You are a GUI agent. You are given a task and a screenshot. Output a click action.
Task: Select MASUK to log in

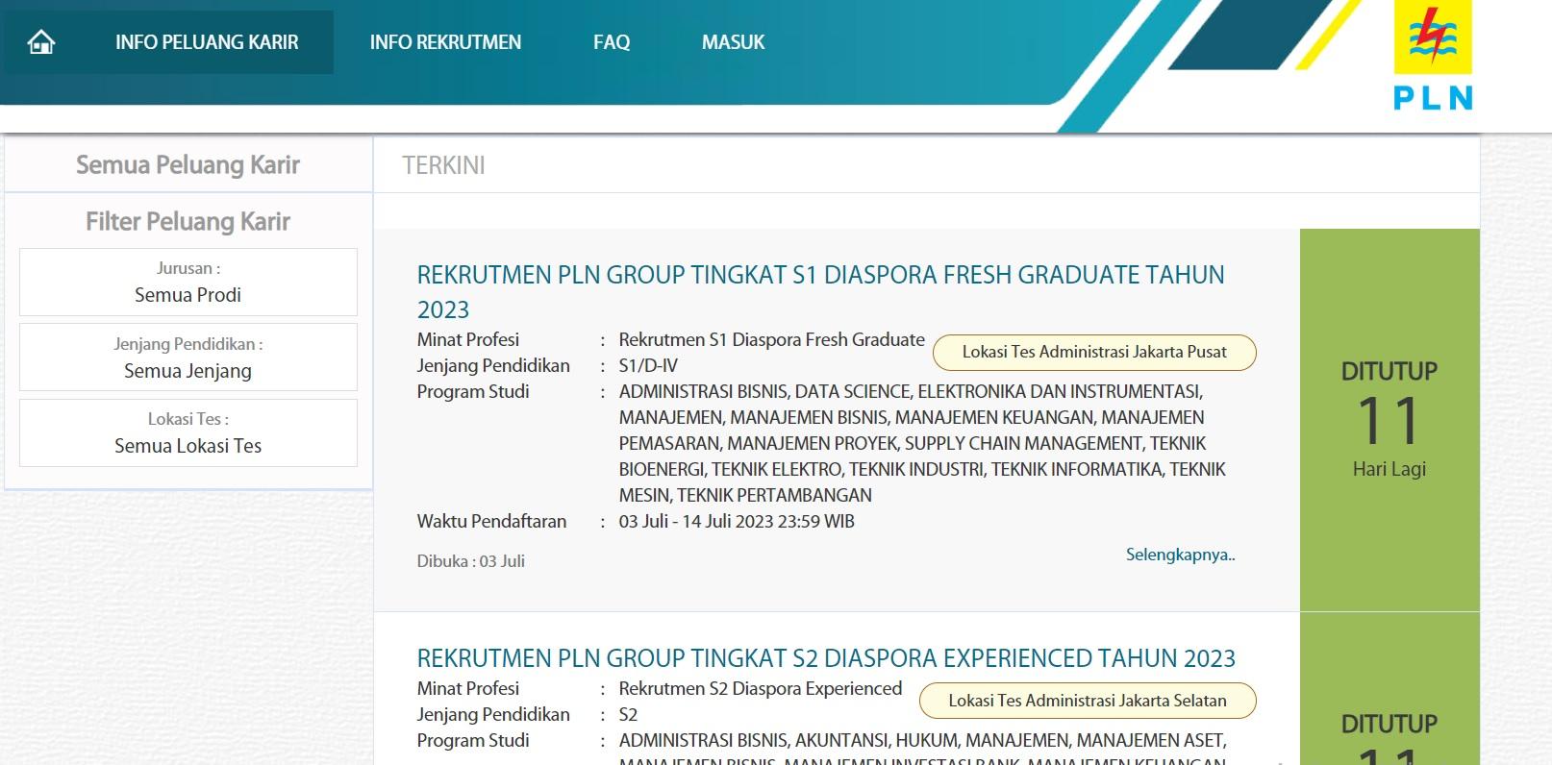[x=734, y=42]
